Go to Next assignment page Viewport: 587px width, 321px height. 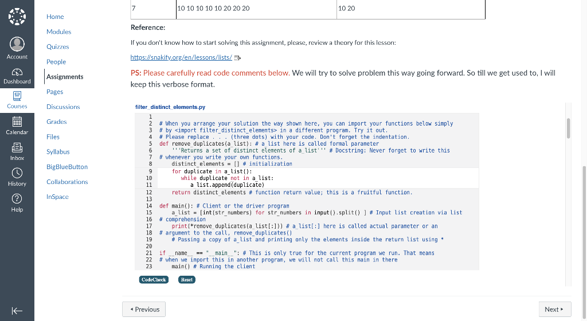555,310
